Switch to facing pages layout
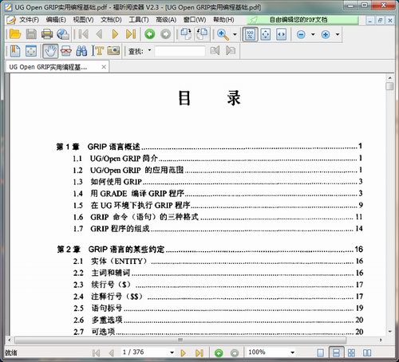 367,353
